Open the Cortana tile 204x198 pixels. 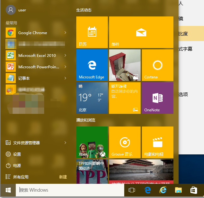click(157, 65)
